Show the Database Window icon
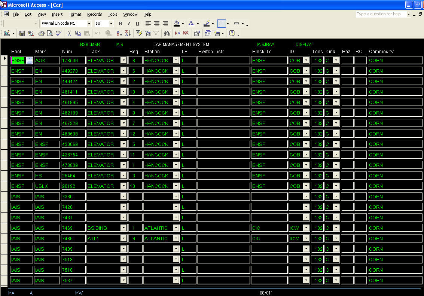This screenshot has width=424, height=296. click(x=208, y=33)
